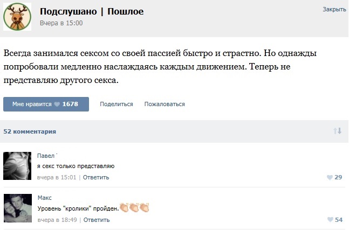The height and width of the screenshot is (230, 349).
Task: Like Павел's comment heart with 29
Action: point(330,177)
